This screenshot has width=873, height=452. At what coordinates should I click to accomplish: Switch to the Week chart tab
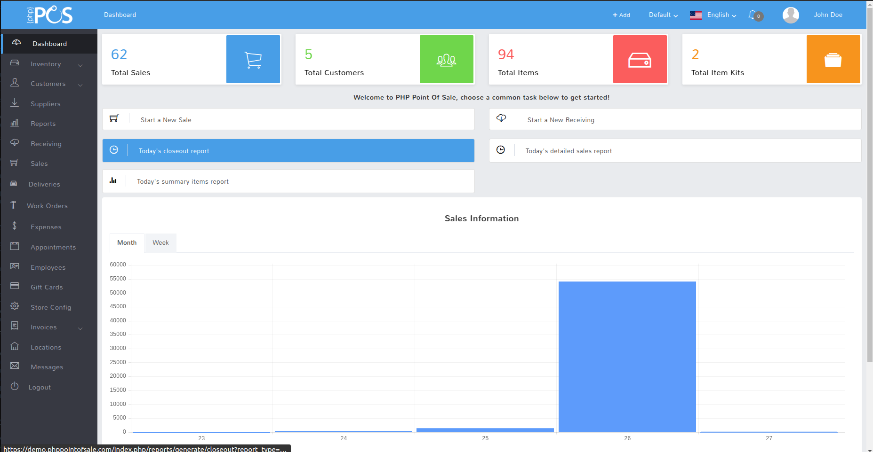tap(160, 243)
